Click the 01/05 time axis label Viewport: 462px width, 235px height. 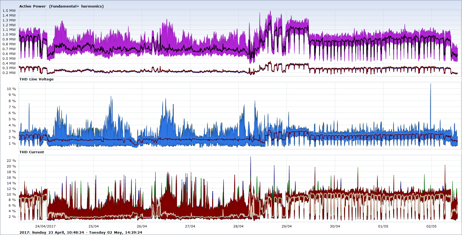click(383, 226)
